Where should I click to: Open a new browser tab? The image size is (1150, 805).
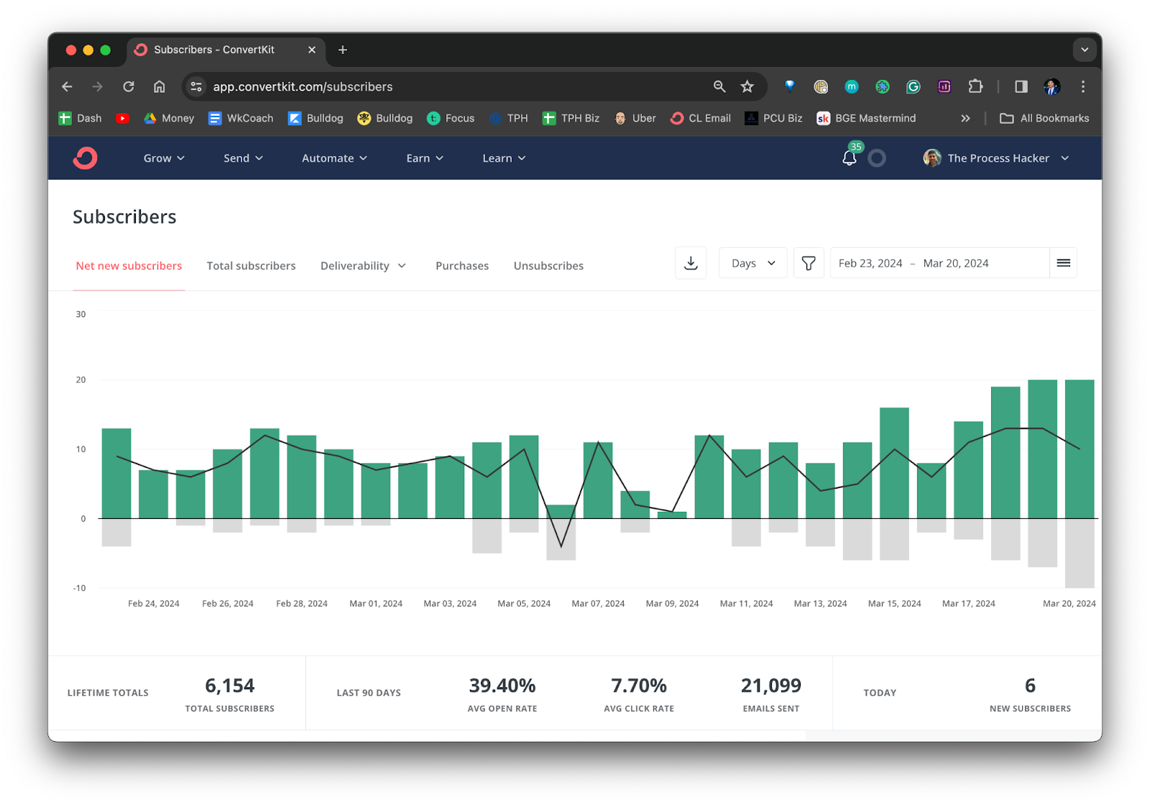click(x=343, y=50)
